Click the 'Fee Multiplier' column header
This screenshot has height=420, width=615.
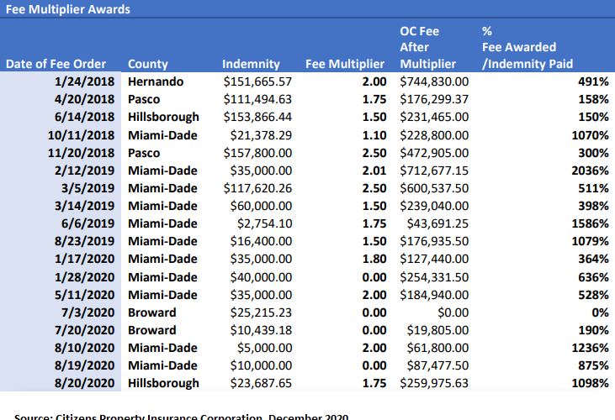point(345,64)
